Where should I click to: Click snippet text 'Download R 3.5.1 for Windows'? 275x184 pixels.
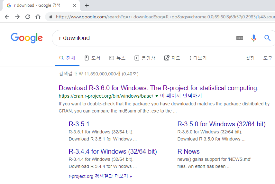coord(100,139)
